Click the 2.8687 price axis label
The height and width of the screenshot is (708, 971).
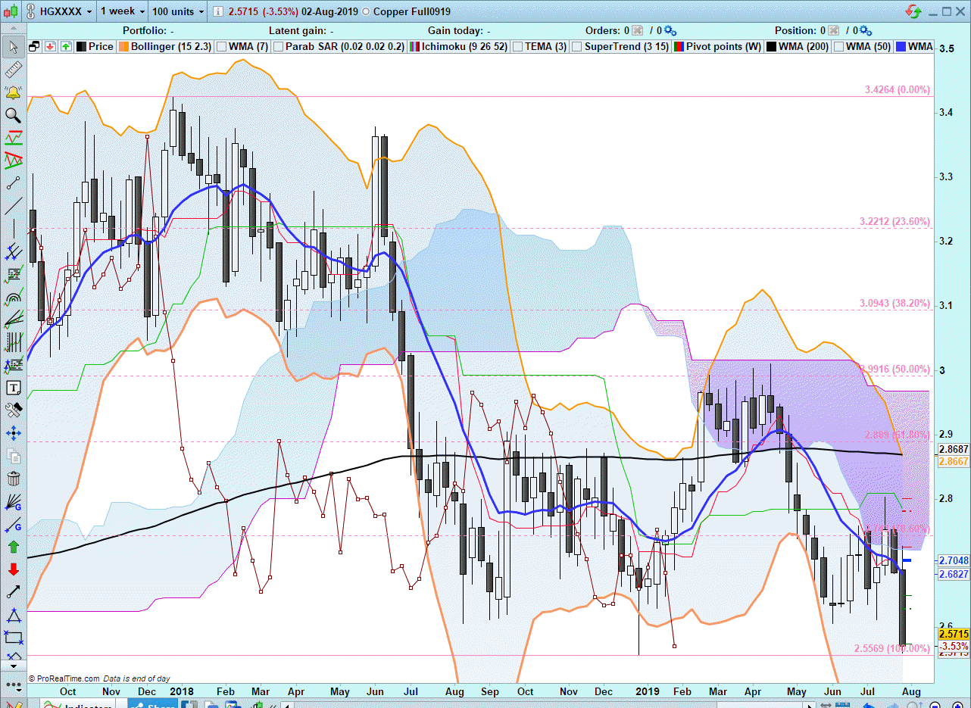coord(954,449)
